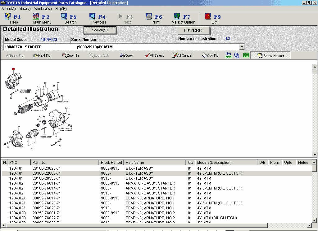Select part row 28100-20553-71
The image size is (318, 231).
(x=157, y=178)
